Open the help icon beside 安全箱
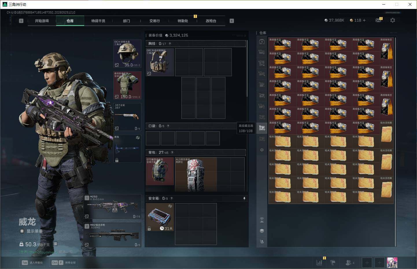The height and width of the screenshot is (269, 417). click(x=171, y=198)
